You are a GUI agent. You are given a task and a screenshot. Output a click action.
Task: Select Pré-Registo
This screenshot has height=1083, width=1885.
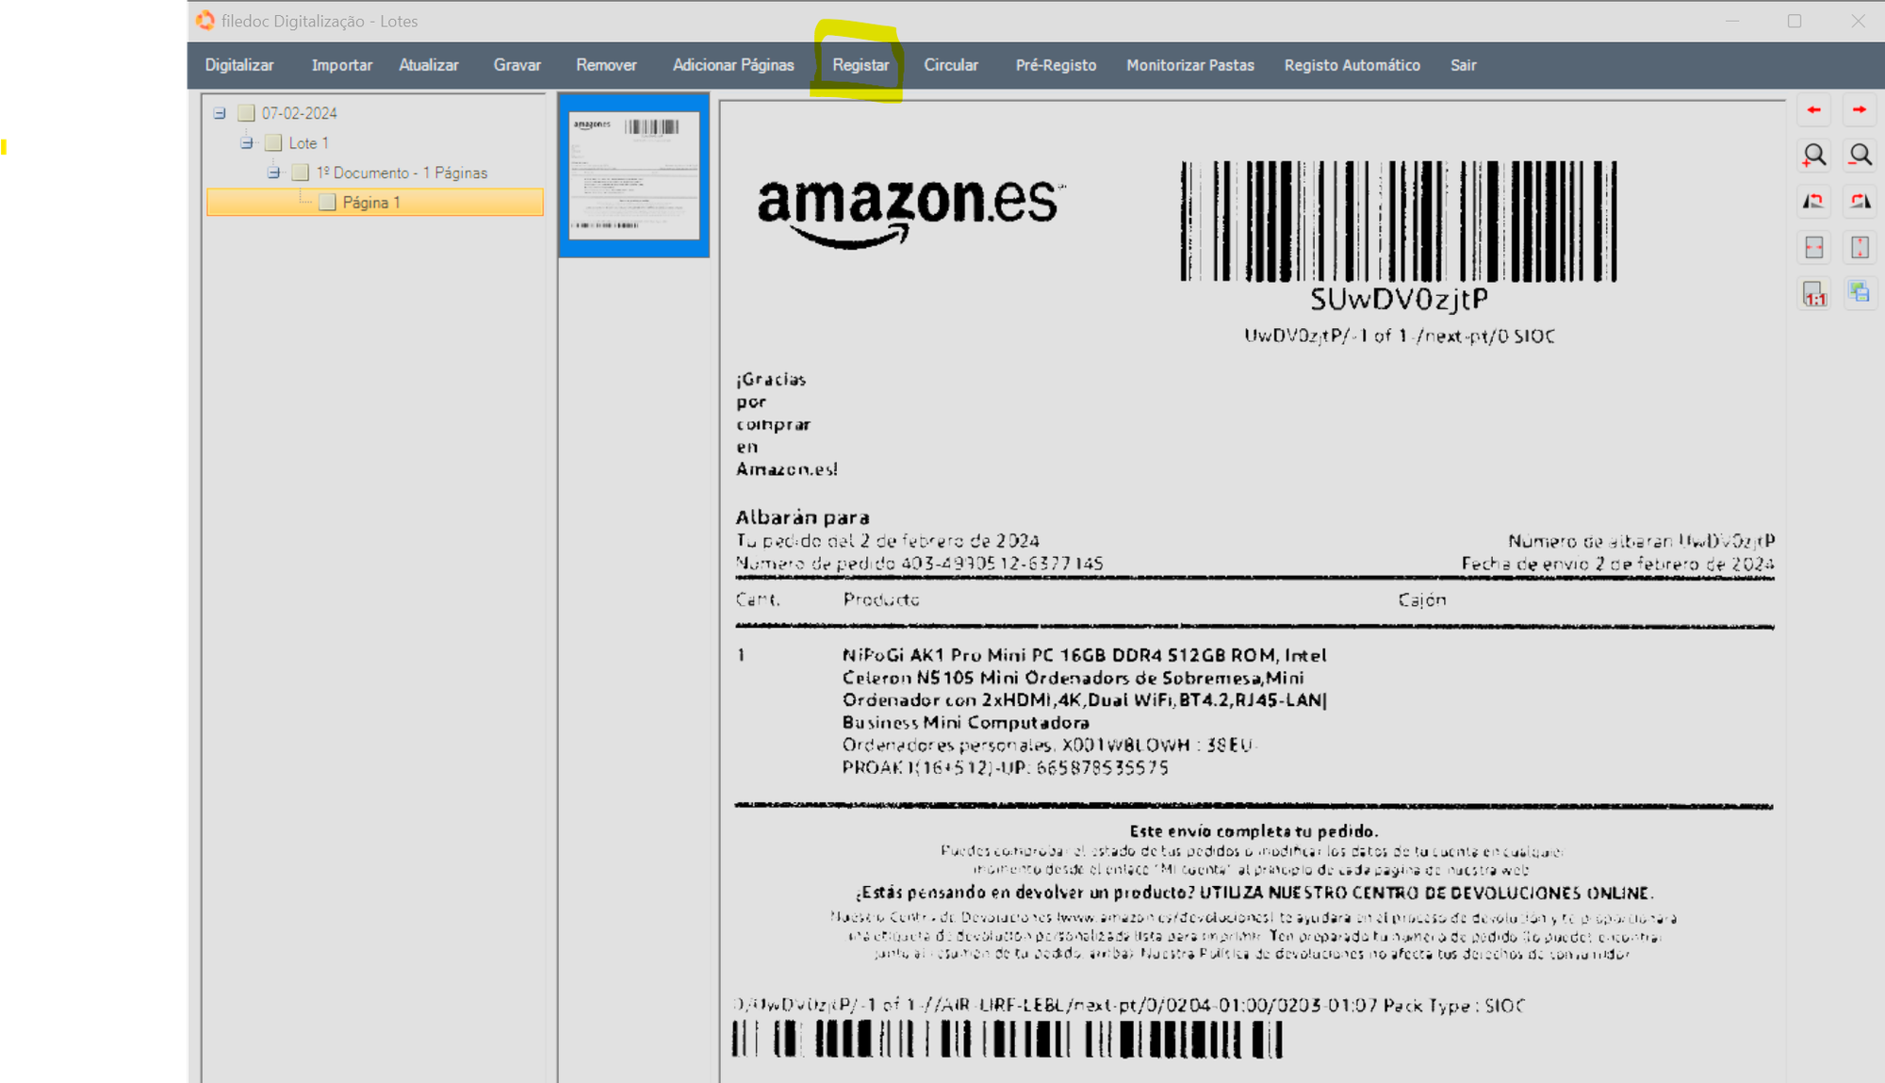click(1056, 65)
